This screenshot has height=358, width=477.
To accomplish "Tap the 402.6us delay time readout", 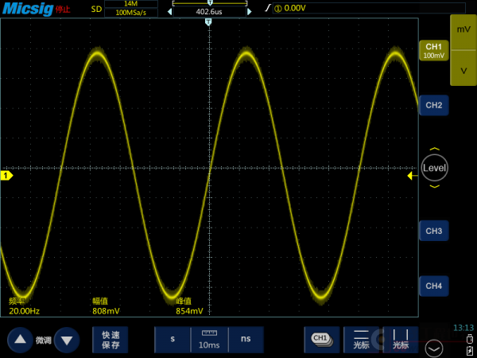I will pyautogui.click(x=209, y=12).
